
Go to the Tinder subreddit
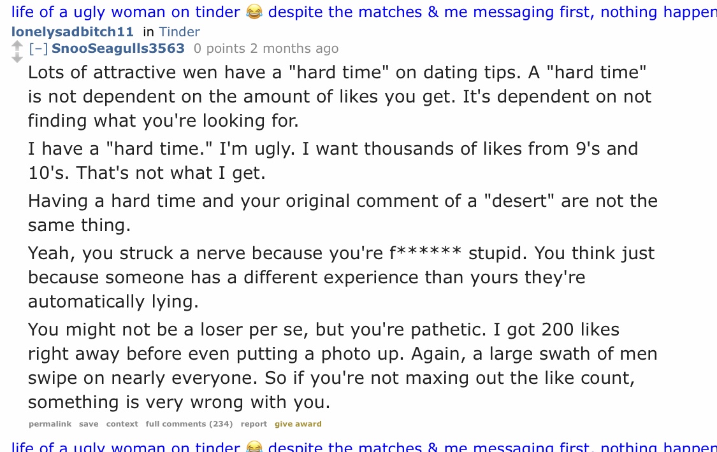pyautogui.click(x=179, y=32)
